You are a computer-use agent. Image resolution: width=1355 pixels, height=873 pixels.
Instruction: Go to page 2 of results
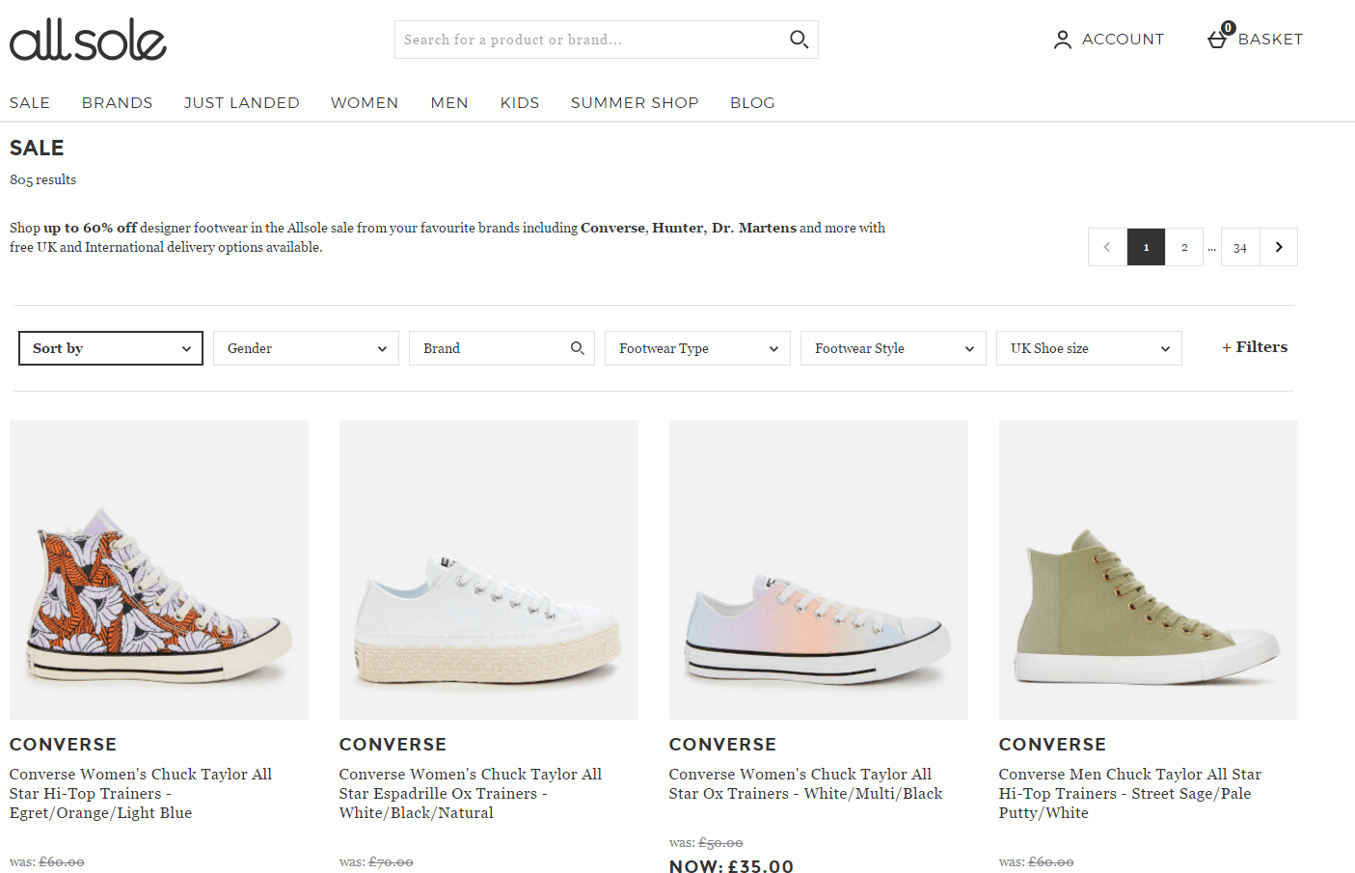(1184, 247)
